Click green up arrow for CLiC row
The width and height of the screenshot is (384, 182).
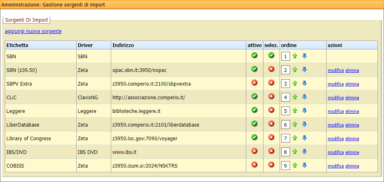295,97
